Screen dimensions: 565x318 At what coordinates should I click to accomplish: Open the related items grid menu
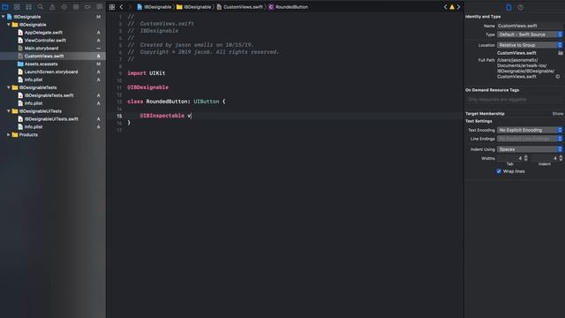(x=112, y=7)
